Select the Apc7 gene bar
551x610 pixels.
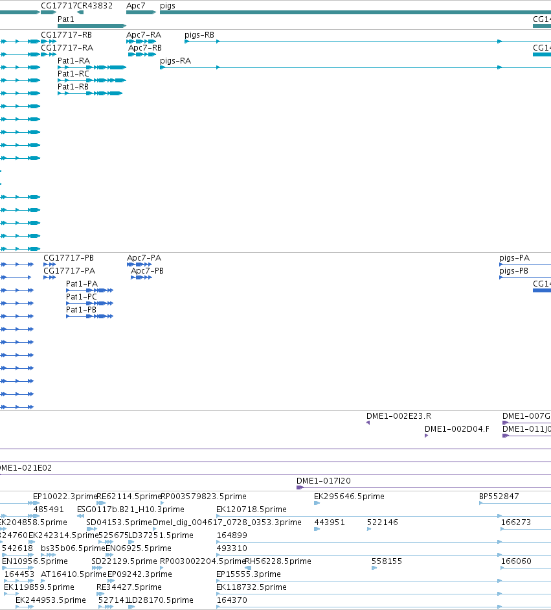pyautogui.click(x=141, y=12)
